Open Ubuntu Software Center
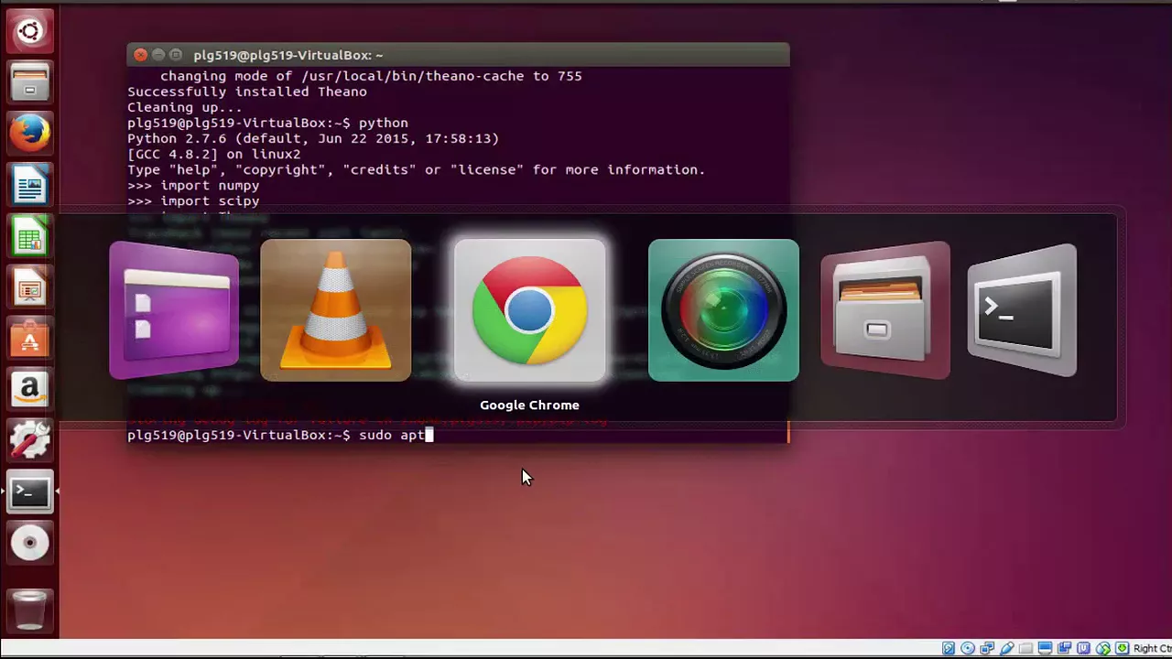 click(29, 340)
